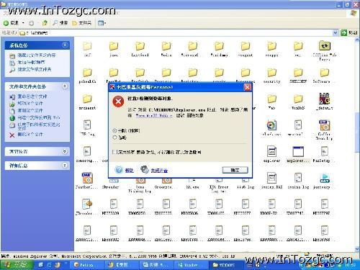This screenshot has height=270, width=360.
Task: Expand the address bar dropdown arrow
Action: 336,32
